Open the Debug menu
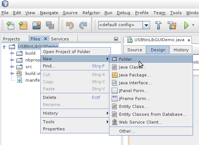Screen dimensions: 199x145 click(x=124, y=13)
